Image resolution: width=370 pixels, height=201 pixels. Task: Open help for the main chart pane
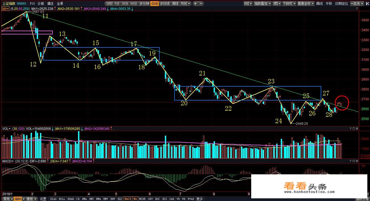[357, 9]
